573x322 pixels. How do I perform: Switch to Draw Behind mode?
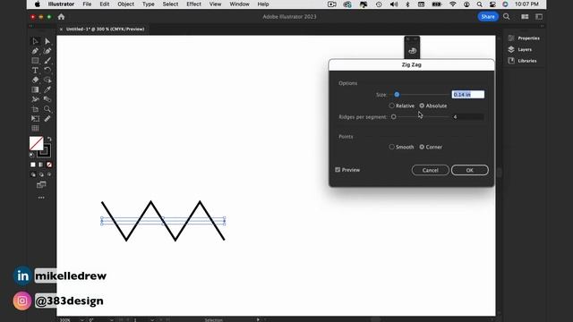coord(41,175)
